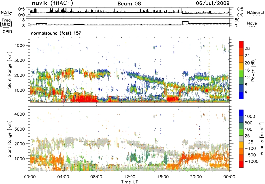Click '3000' tick on velocity panel
The height and width of the screenshot is (184, 265).
[x=20, y=129]
